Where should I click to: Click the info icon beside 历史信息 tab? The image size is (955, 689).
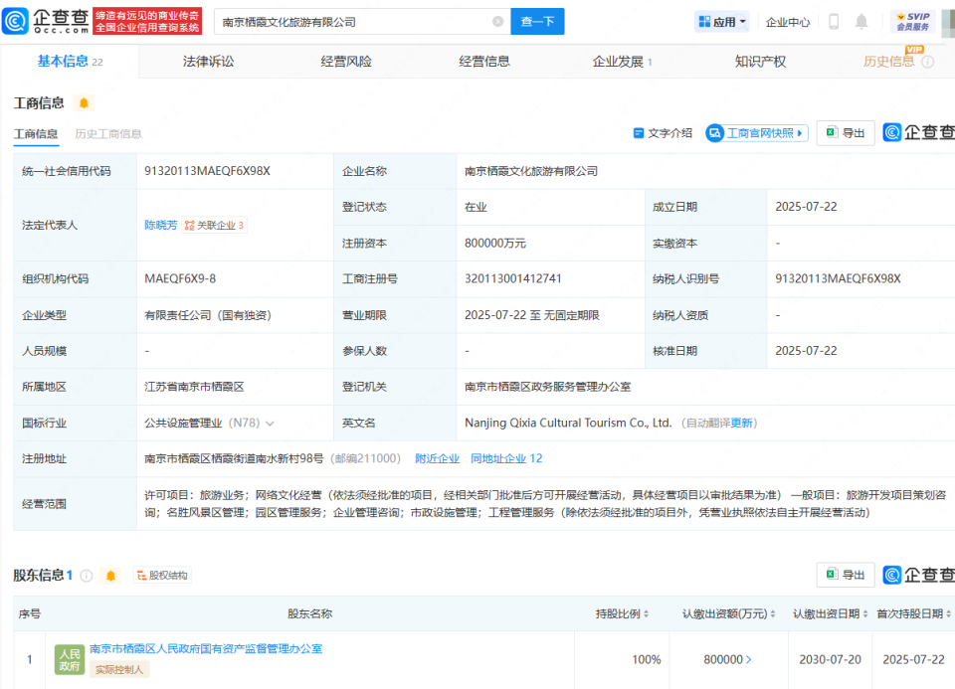(x=927, y=62)
